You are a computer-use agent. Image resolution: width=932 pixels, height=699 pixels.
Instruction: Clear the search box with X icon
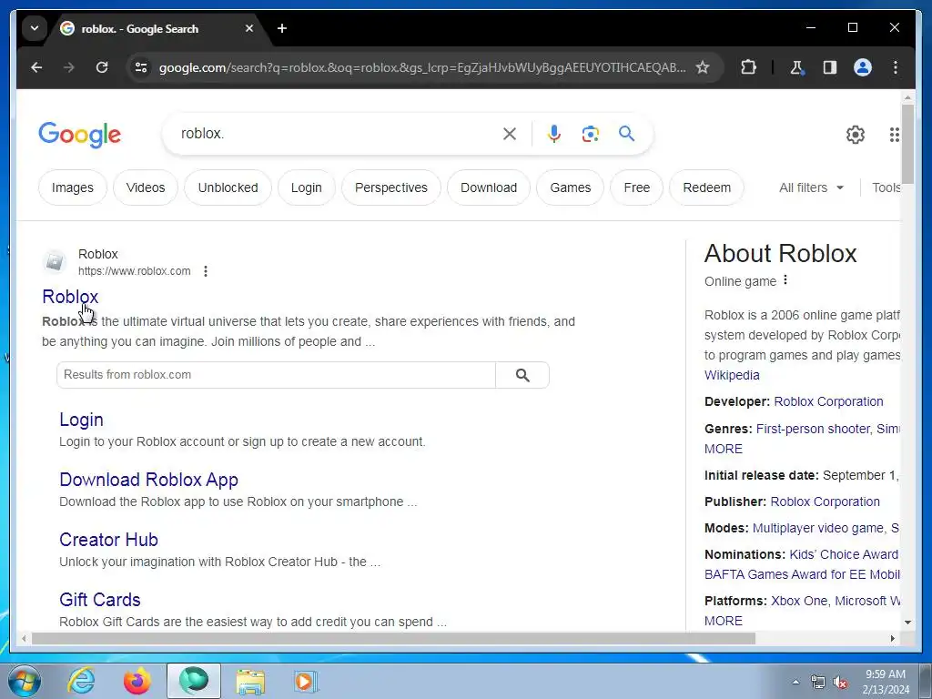pyautogui.click(x=510, y=135)
